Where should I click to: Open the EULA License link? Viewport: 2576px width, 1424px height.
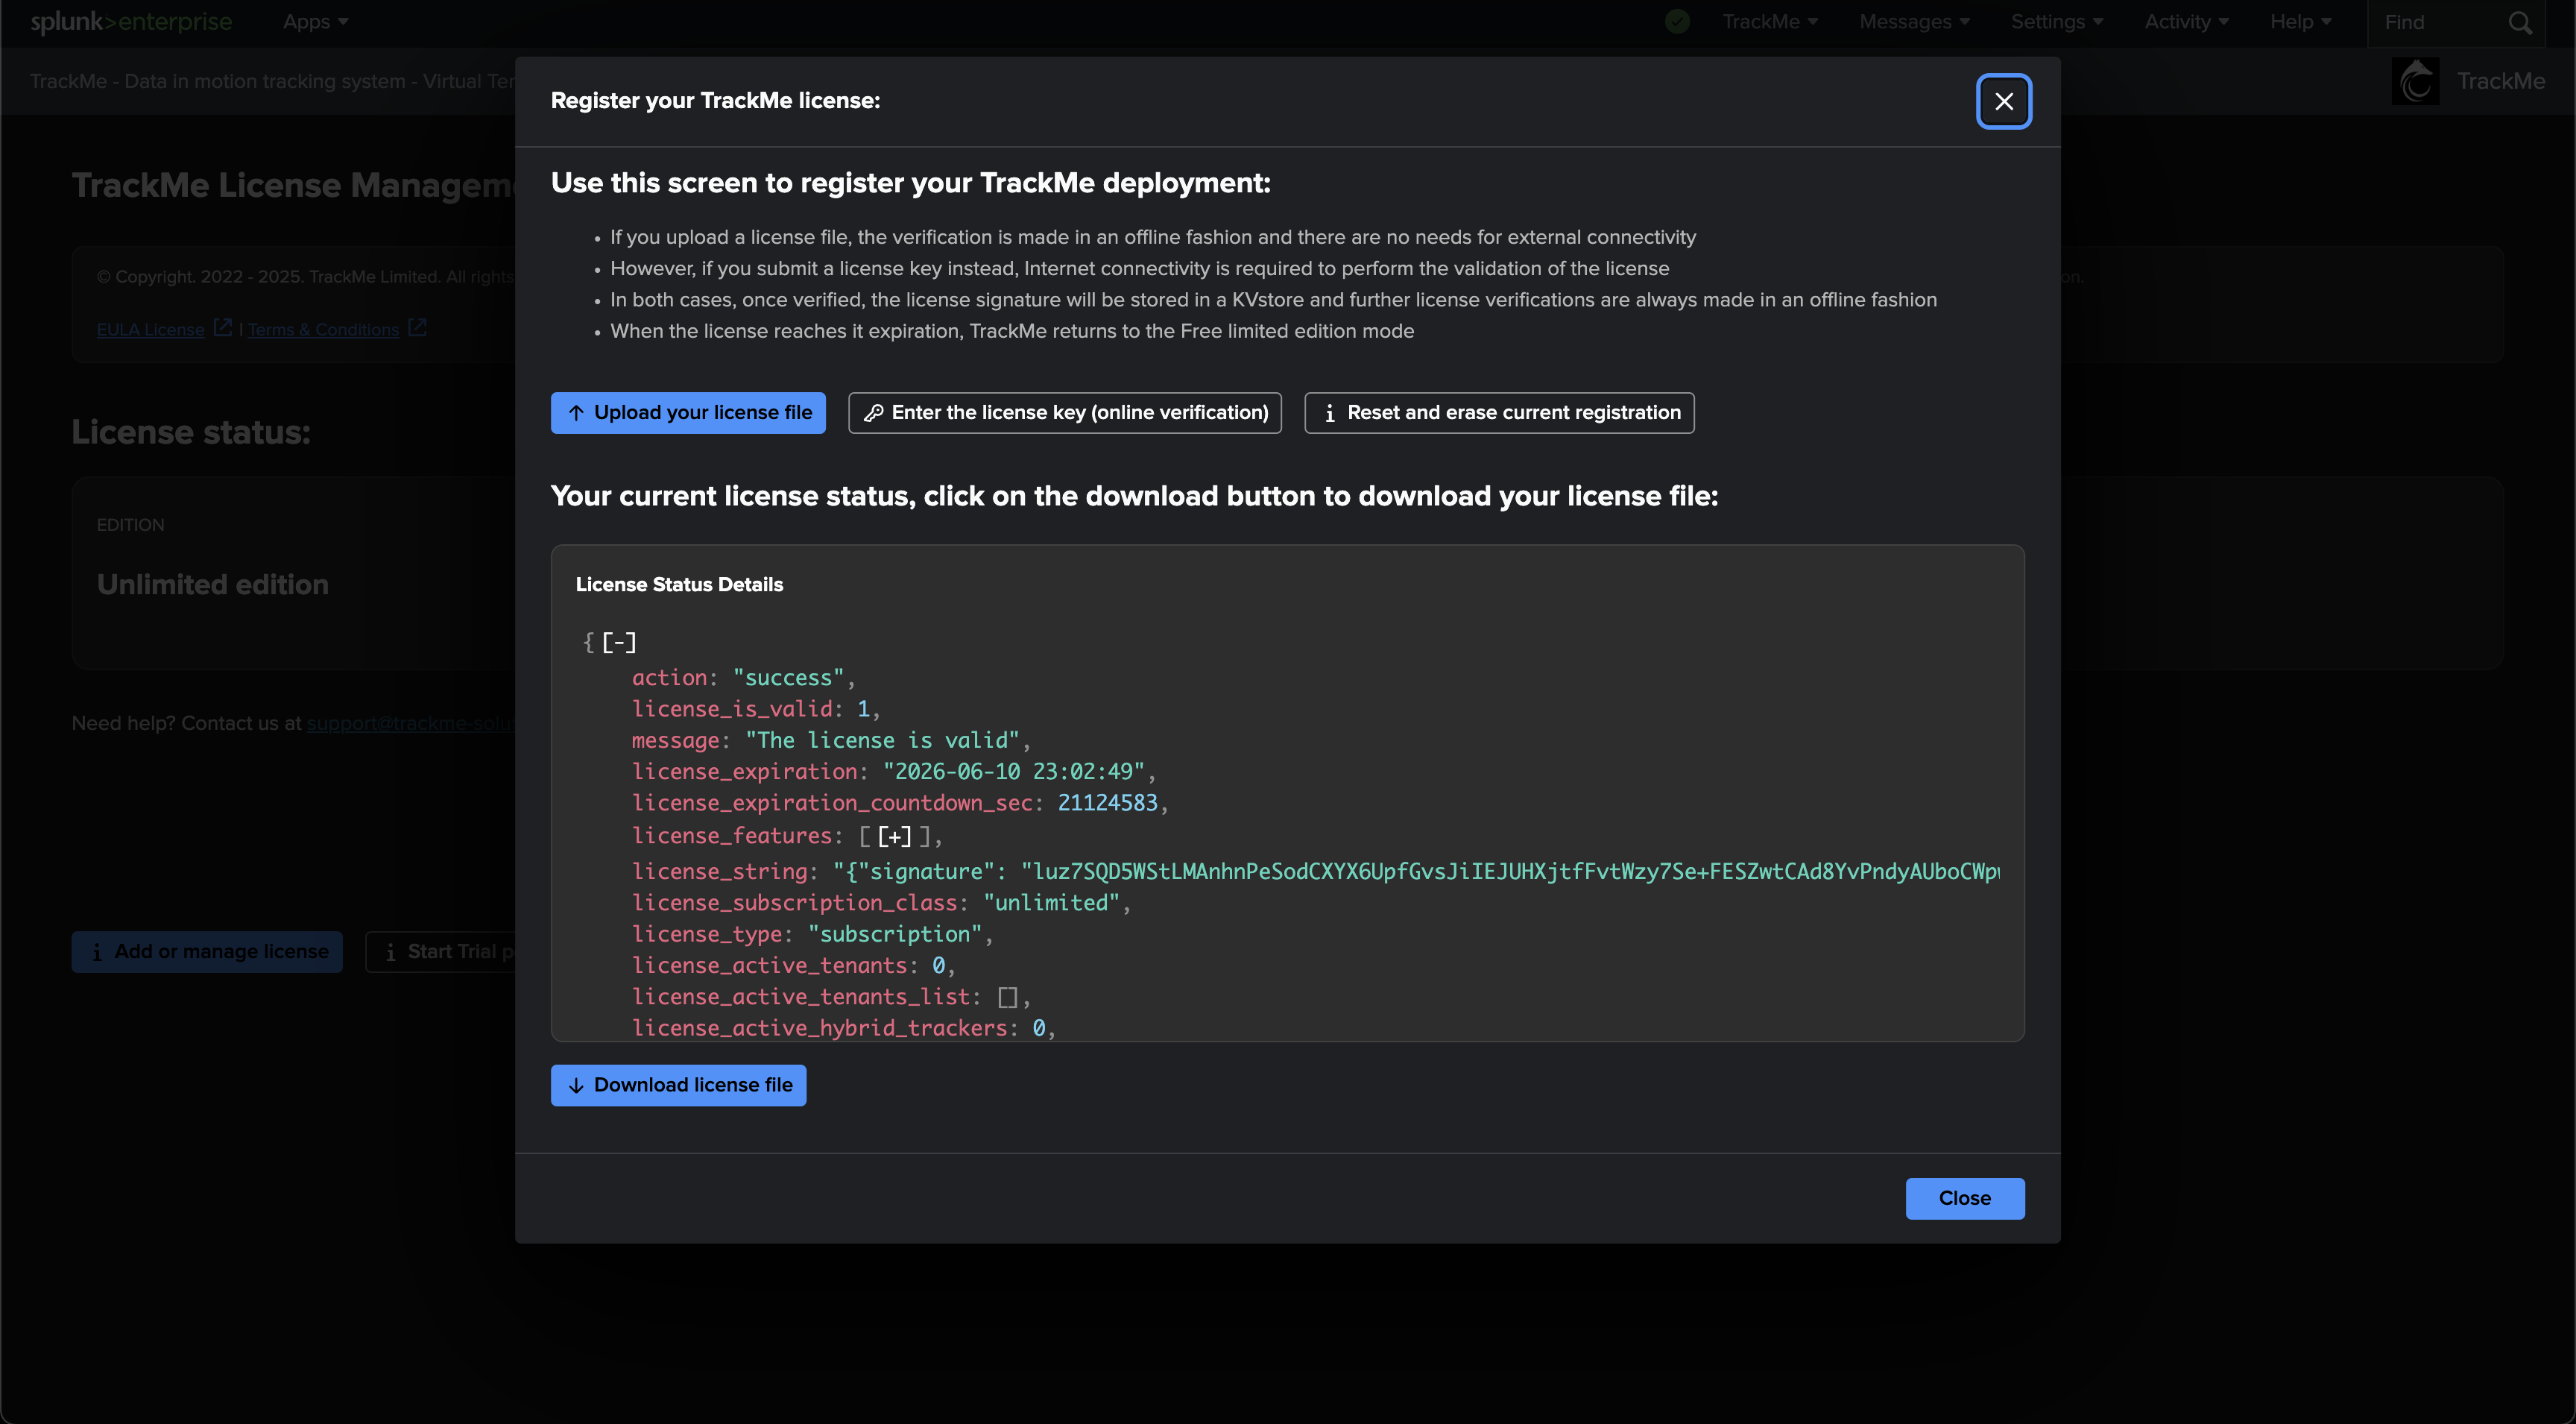[150, 330]
